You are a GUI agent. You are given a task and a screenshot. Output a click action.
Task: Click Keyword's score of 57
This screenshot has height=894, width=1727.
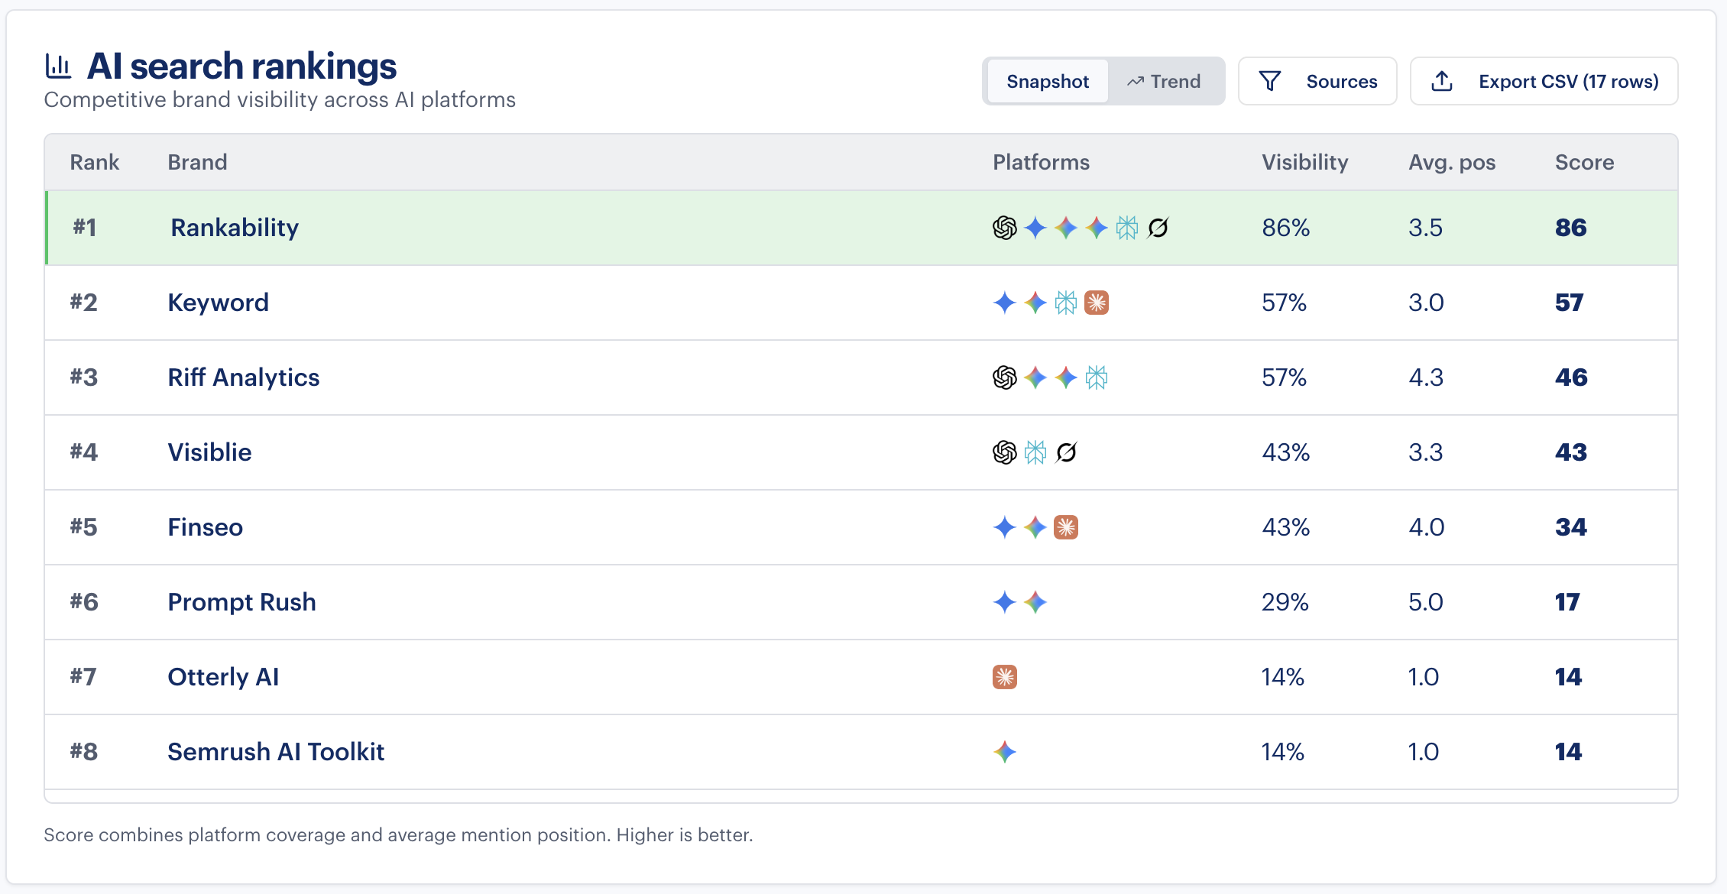(1570, 303)
